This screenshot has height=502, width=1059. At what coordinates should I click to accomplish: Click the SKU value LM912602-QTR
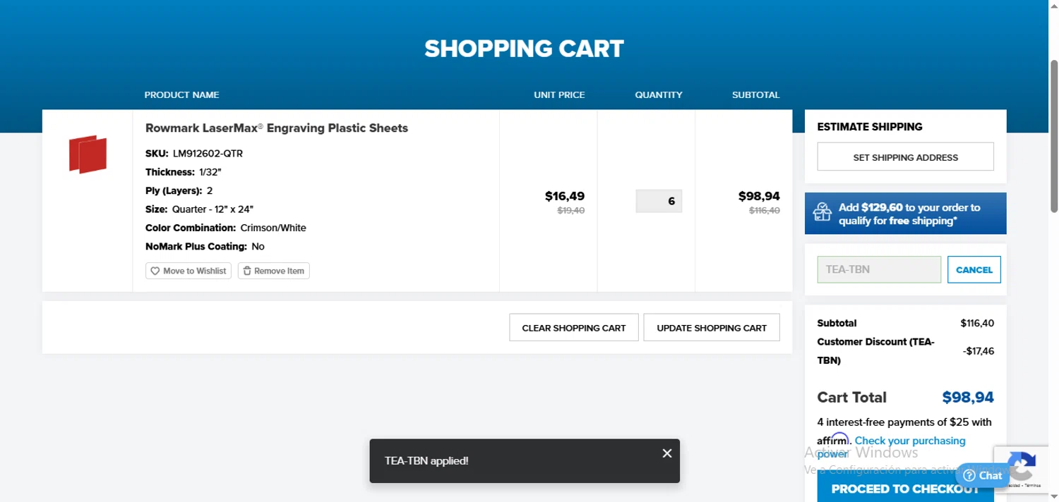(208, 154)
